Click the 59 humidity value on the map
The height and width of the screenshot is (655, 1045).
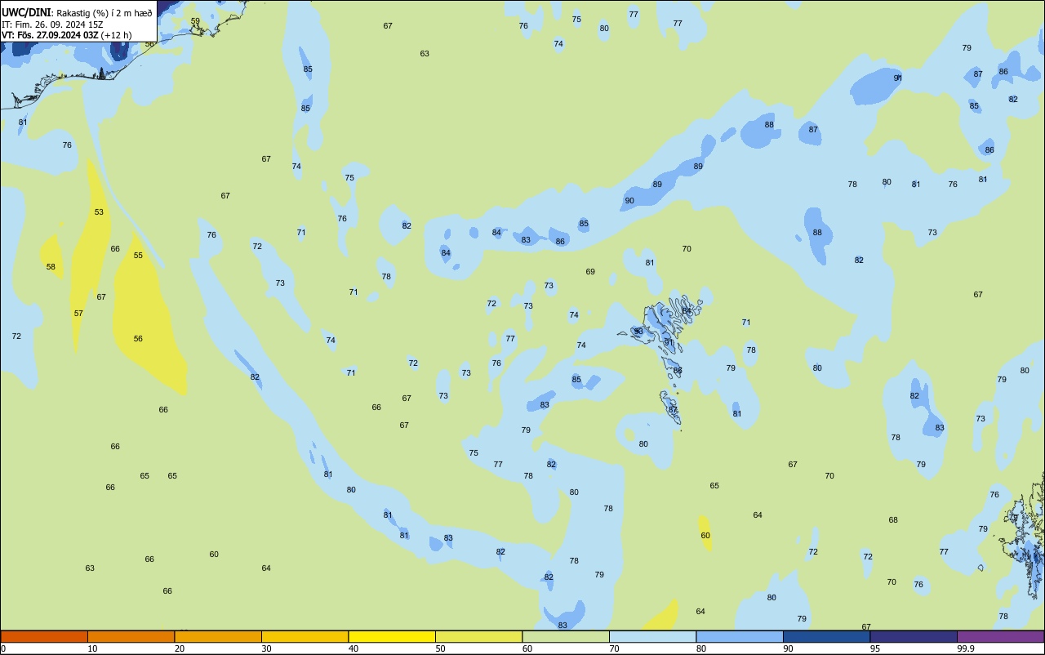point(195,21)
